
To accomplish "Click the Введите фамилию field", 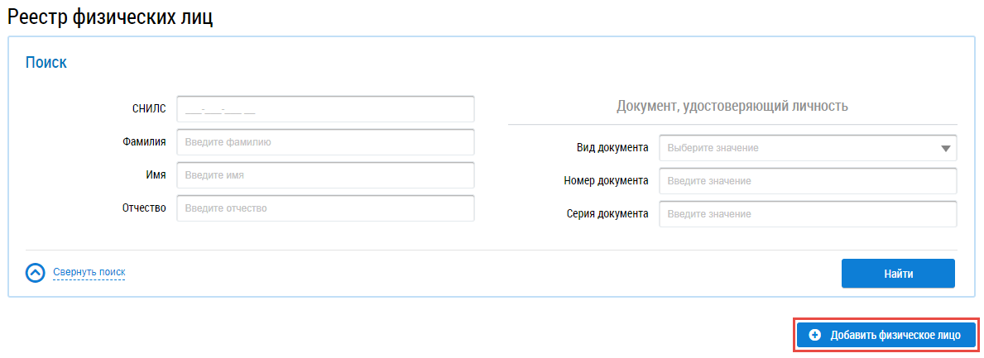I will point(325,142).
